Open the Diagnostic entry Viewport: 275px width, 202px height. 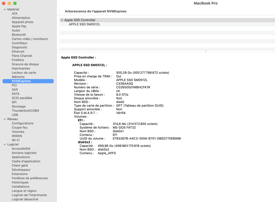[19, 47]
